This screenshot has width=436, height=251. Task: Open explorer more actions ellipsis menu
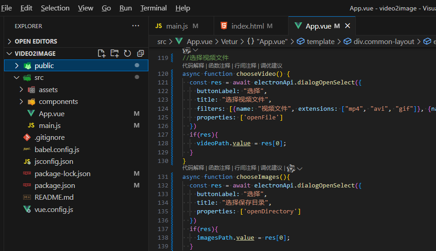(x=136, y=26)
